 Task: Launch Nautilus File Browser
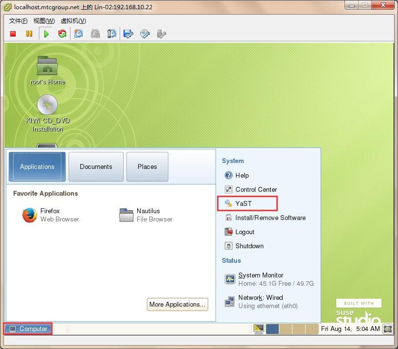click(x=146, y=215)
